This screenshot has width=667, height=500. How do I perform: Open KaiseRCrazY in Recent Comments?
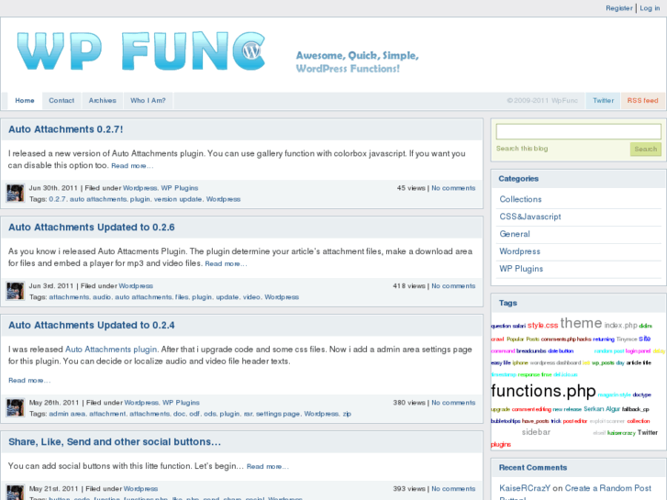pyautogui.click(x=525, y=488)
